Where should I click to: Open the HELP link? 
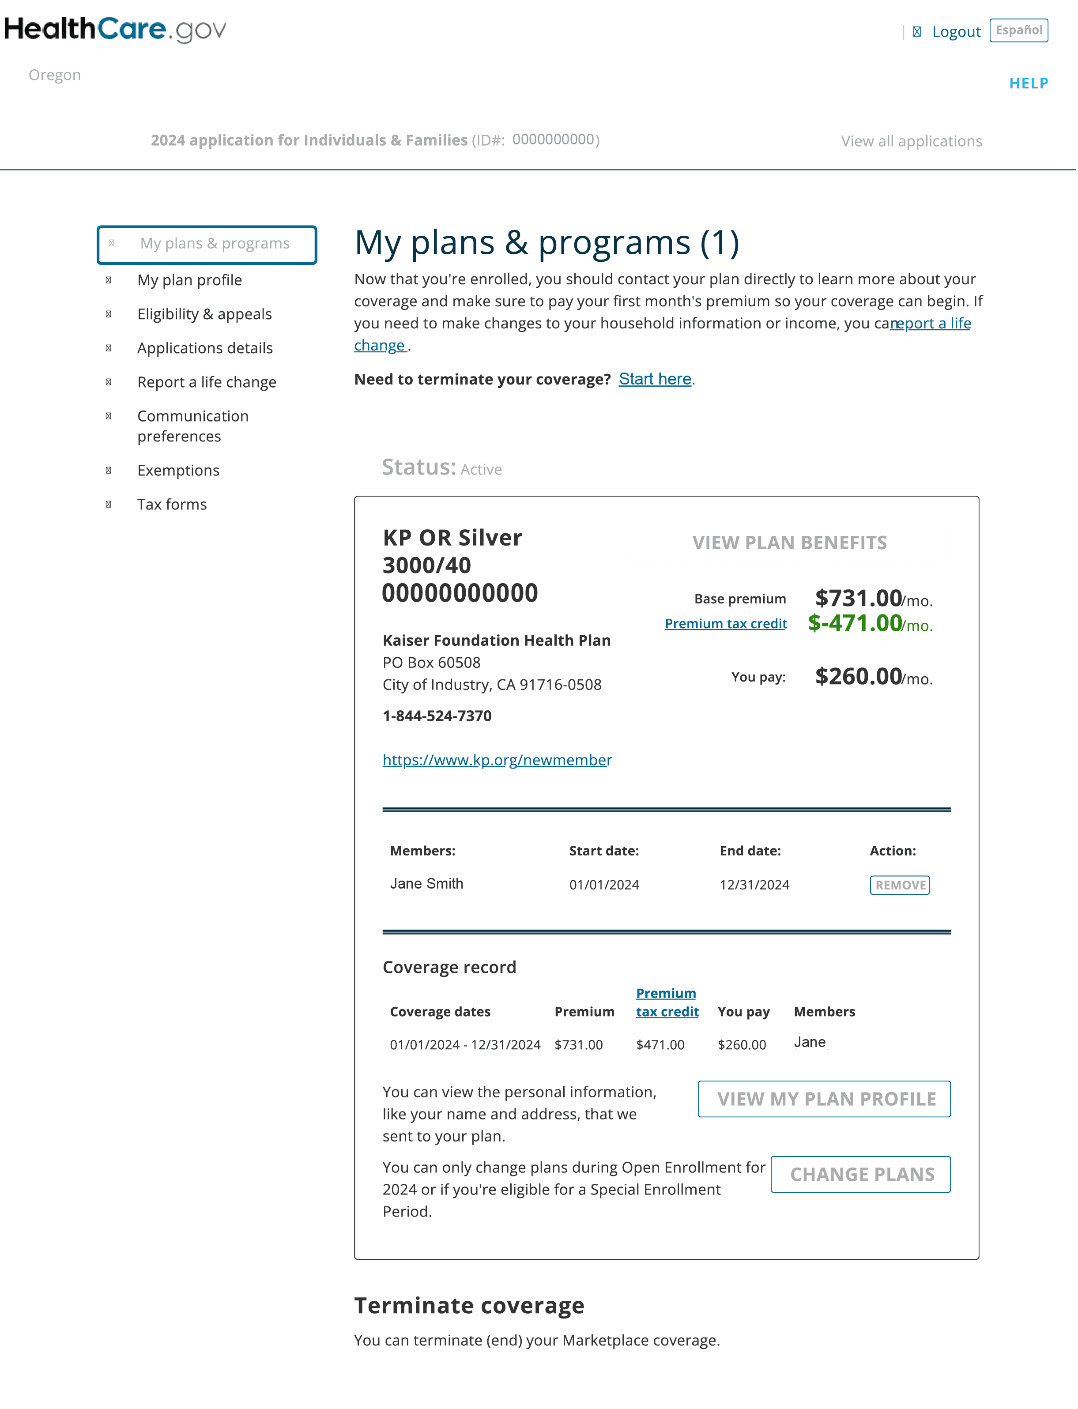(1029, 83)
